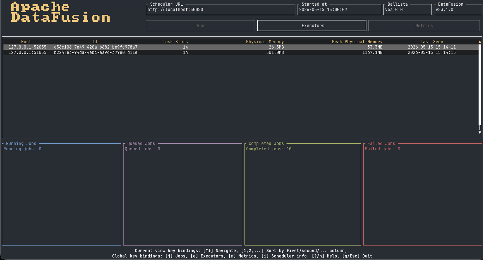
Task: Select the Executors tab
Action: click(312, 26)
